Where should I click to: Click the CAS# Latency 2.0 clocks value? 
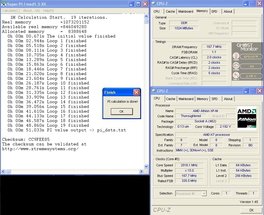tap(214, 57)
